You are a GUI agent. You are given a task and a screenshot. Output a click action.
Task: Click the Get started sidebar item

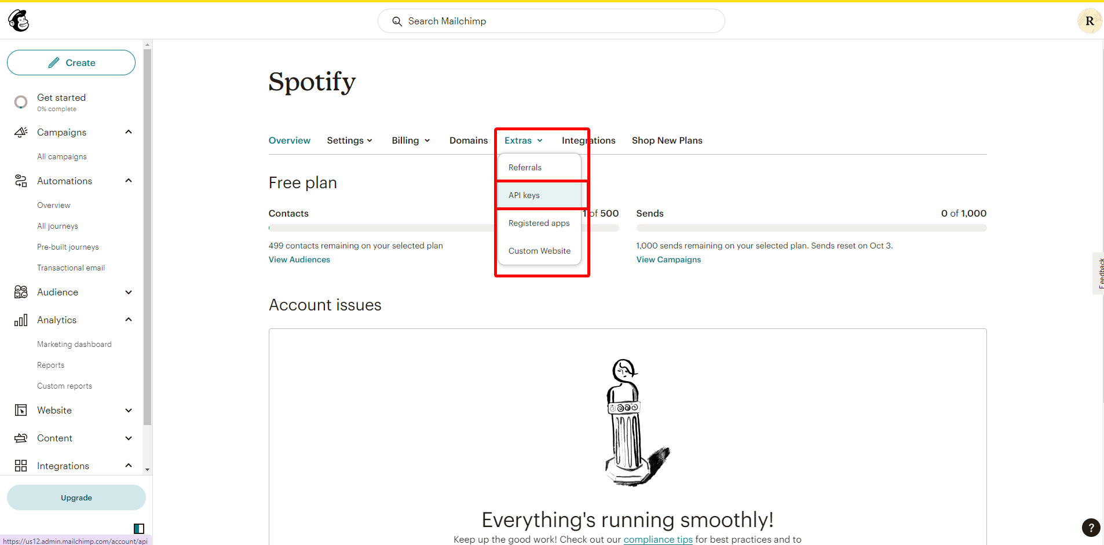[x=61, y=103]
